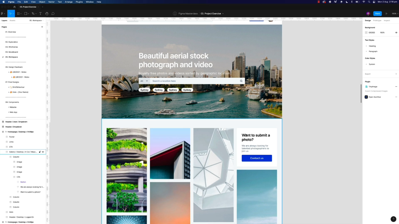
Task: Go to the Home icon tab
Action: (x=14, y=7)
